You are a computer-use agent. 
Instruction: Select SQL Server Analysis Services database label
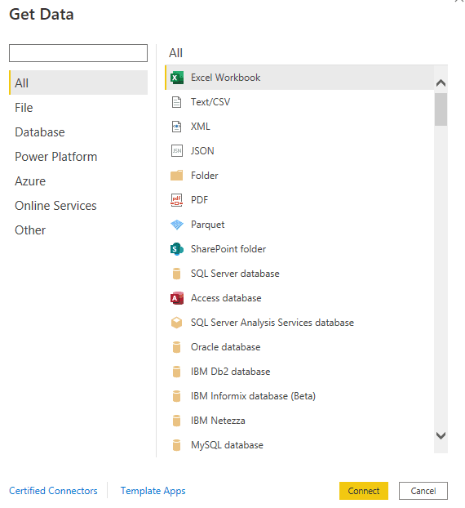point(272,323)
